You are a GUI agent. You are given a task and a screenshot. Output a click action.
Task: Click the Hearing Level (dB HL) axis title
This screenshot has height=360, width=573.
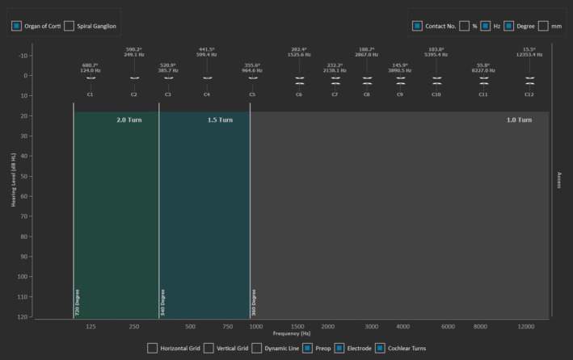coord(14,180)
